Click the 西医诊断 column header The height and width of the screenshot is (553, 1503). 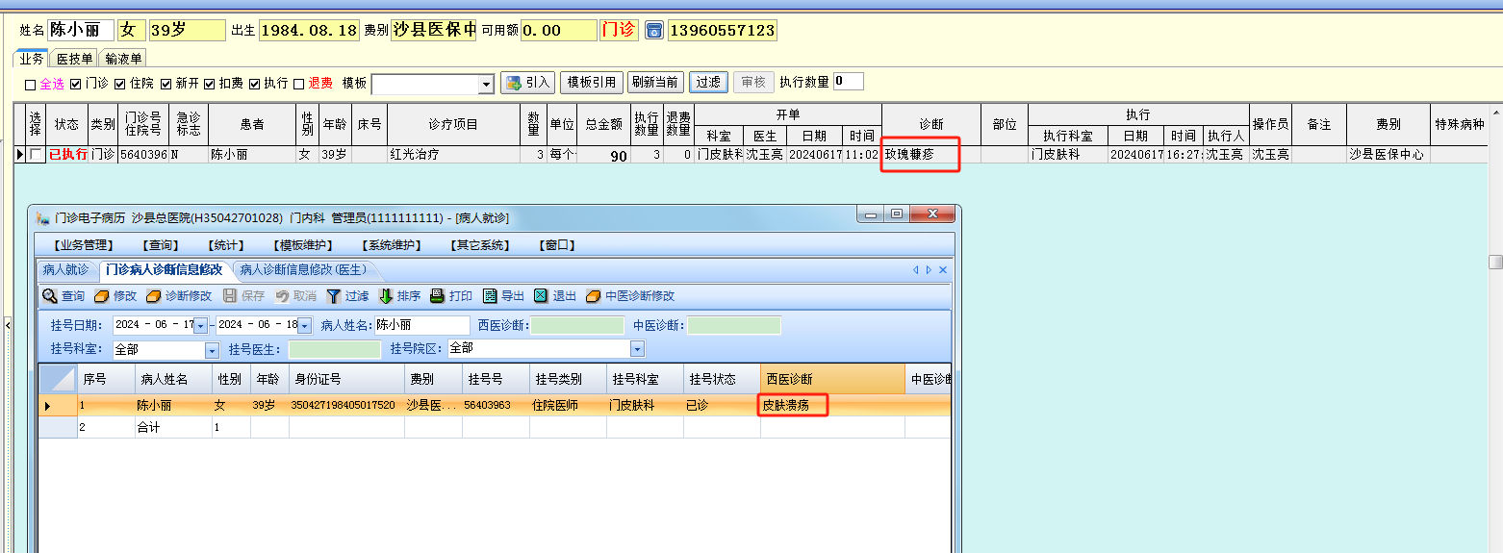tap(832, 379)
